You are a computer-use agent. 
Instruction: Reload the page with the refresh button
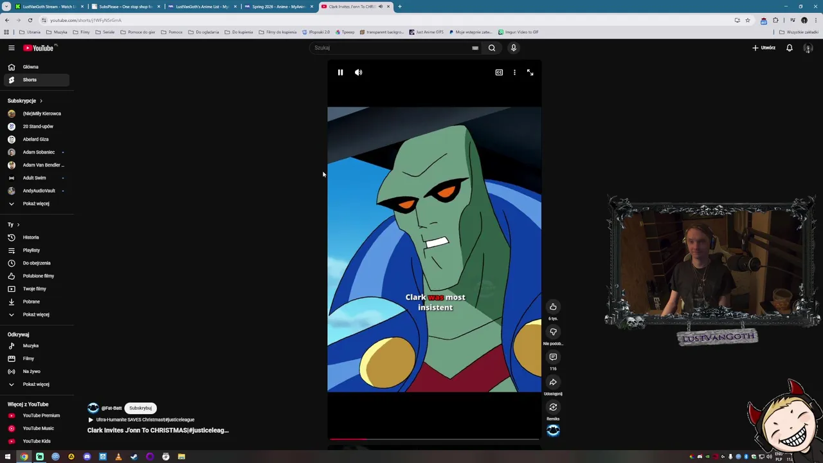[30, 20]
